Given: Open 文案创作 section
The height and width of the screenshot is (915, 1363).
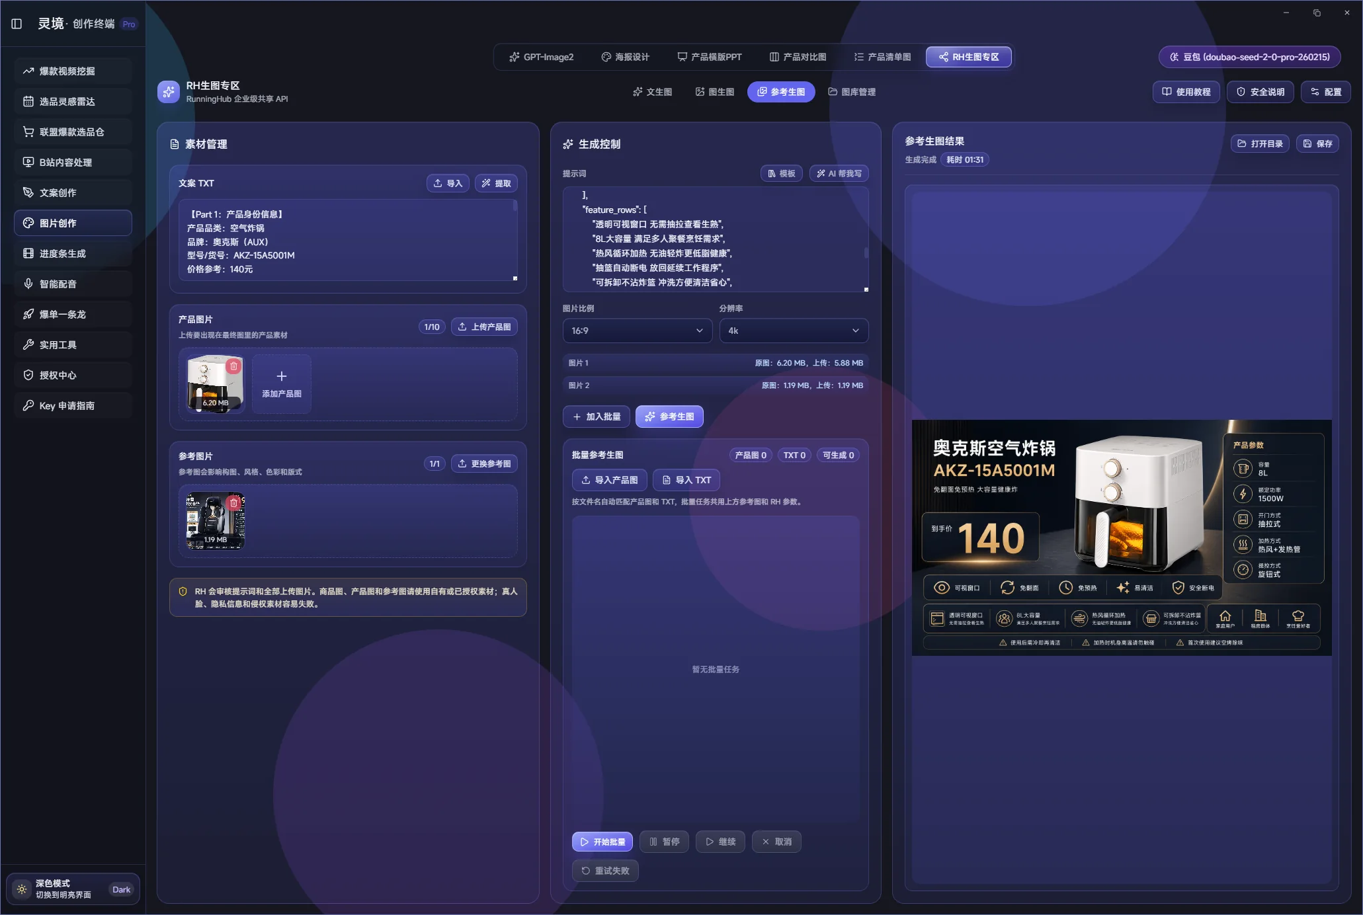Looking at the screenshot, I should click(x=73, y=192).
